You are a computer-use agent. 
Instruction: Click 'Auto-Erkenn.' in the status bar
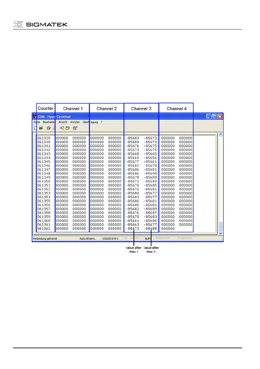coord(87,239)
